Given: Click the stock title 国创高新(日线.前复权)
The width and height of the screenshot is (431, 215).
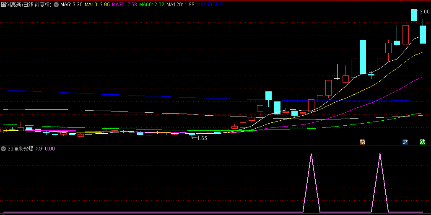Looking at the screenshot, I should point(26,4).
